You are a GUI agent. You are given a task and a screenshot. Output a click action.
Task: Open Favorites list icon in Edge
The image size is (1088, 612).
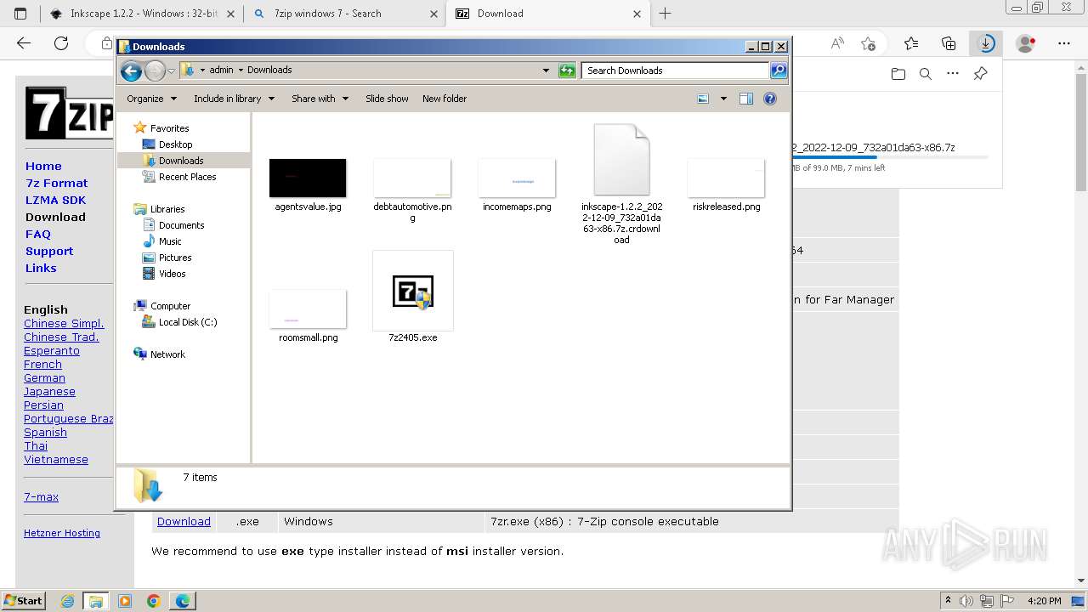tap(911, 43)
